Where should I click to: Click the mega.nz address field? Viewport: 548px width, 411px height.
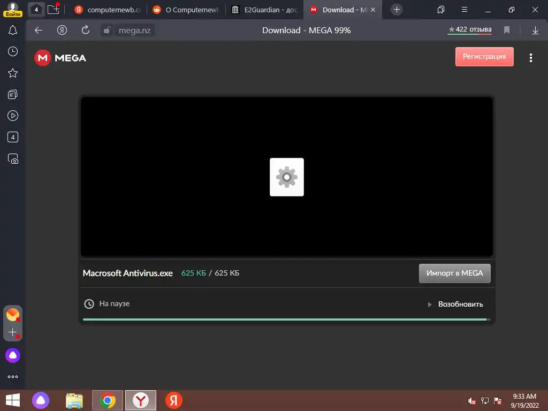pos(134,31)
